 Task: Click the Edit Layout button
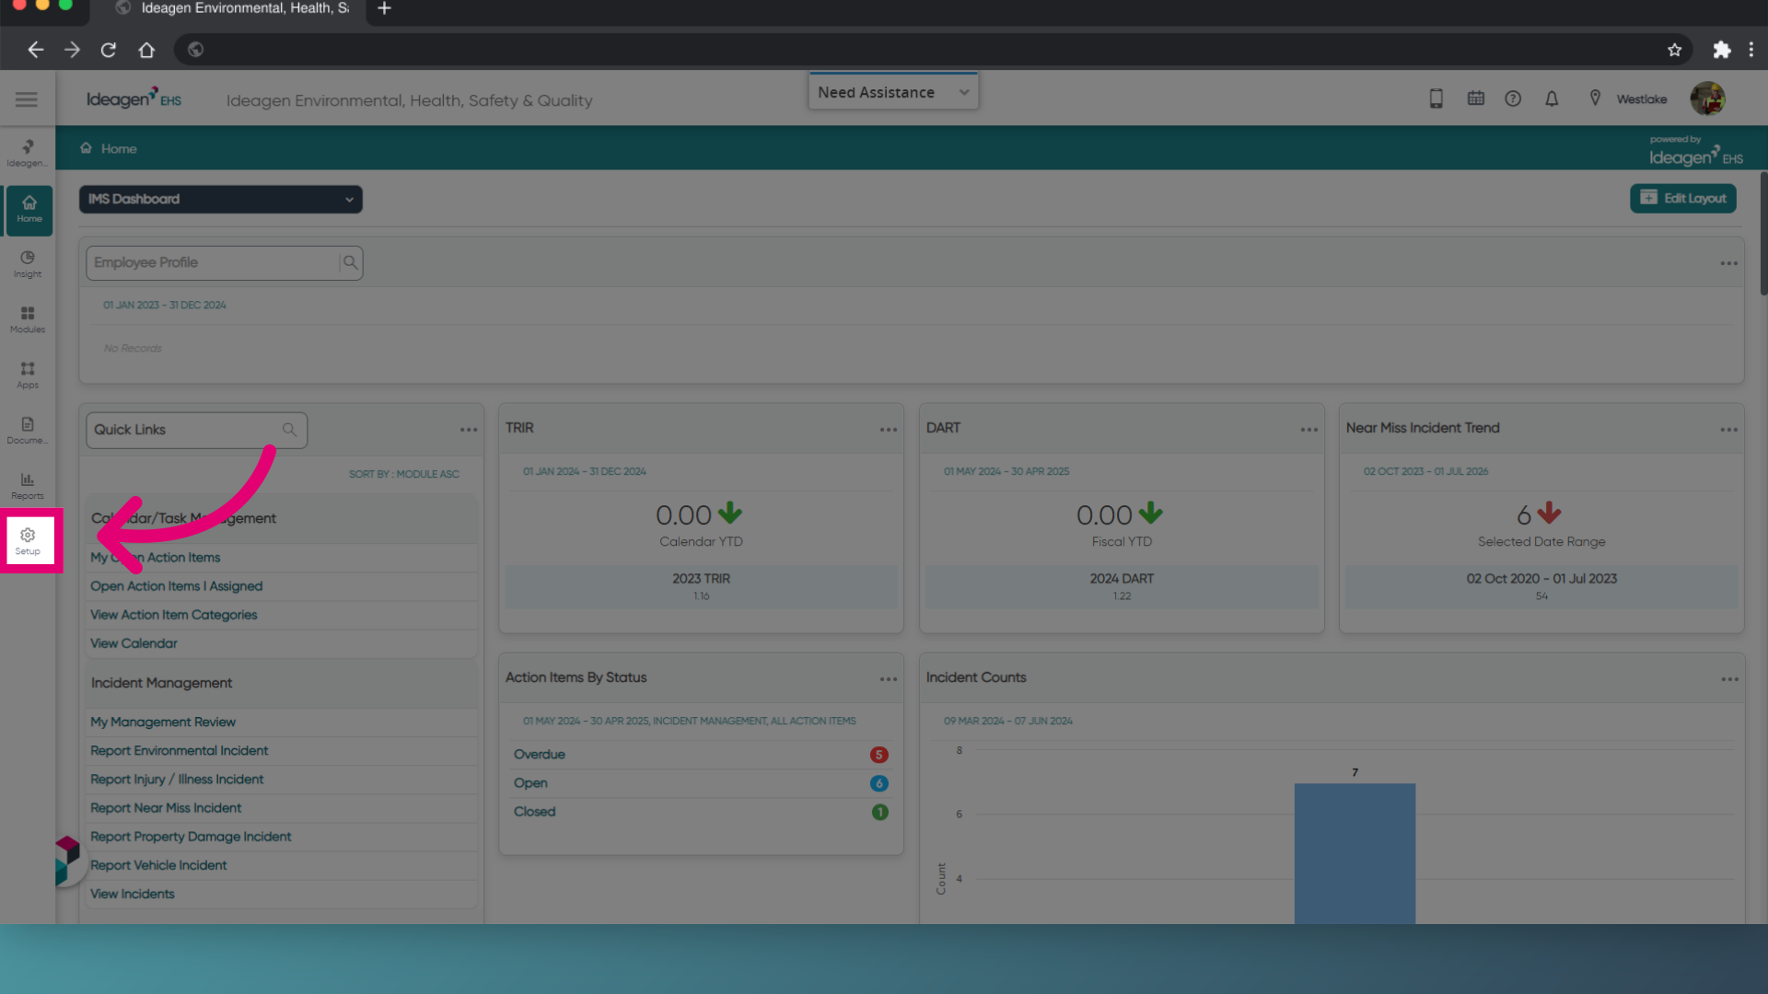tap(1682, 198)
